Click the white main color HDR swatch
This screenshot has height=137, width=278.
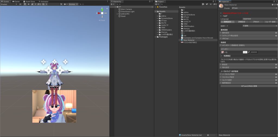click(x=245, y=52)
